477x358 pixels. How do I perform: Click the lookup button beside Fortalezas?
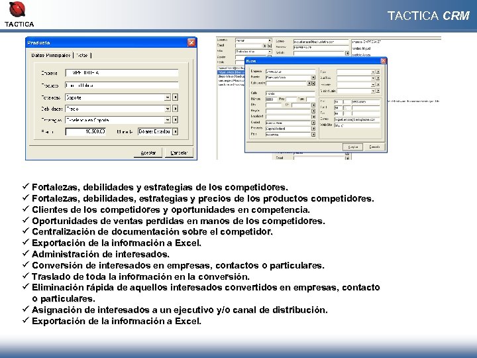[175, 97]
